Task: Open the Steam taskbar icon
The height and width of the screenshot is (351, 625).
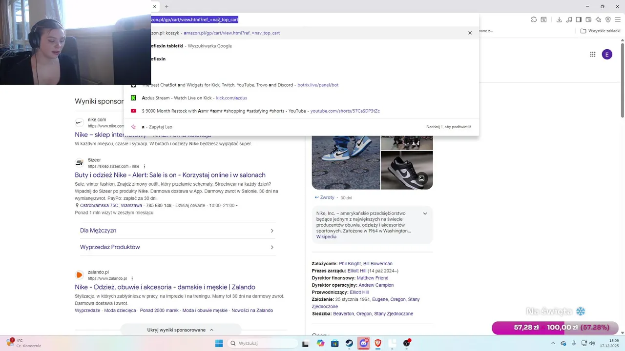Action: [x=349, y=343]
